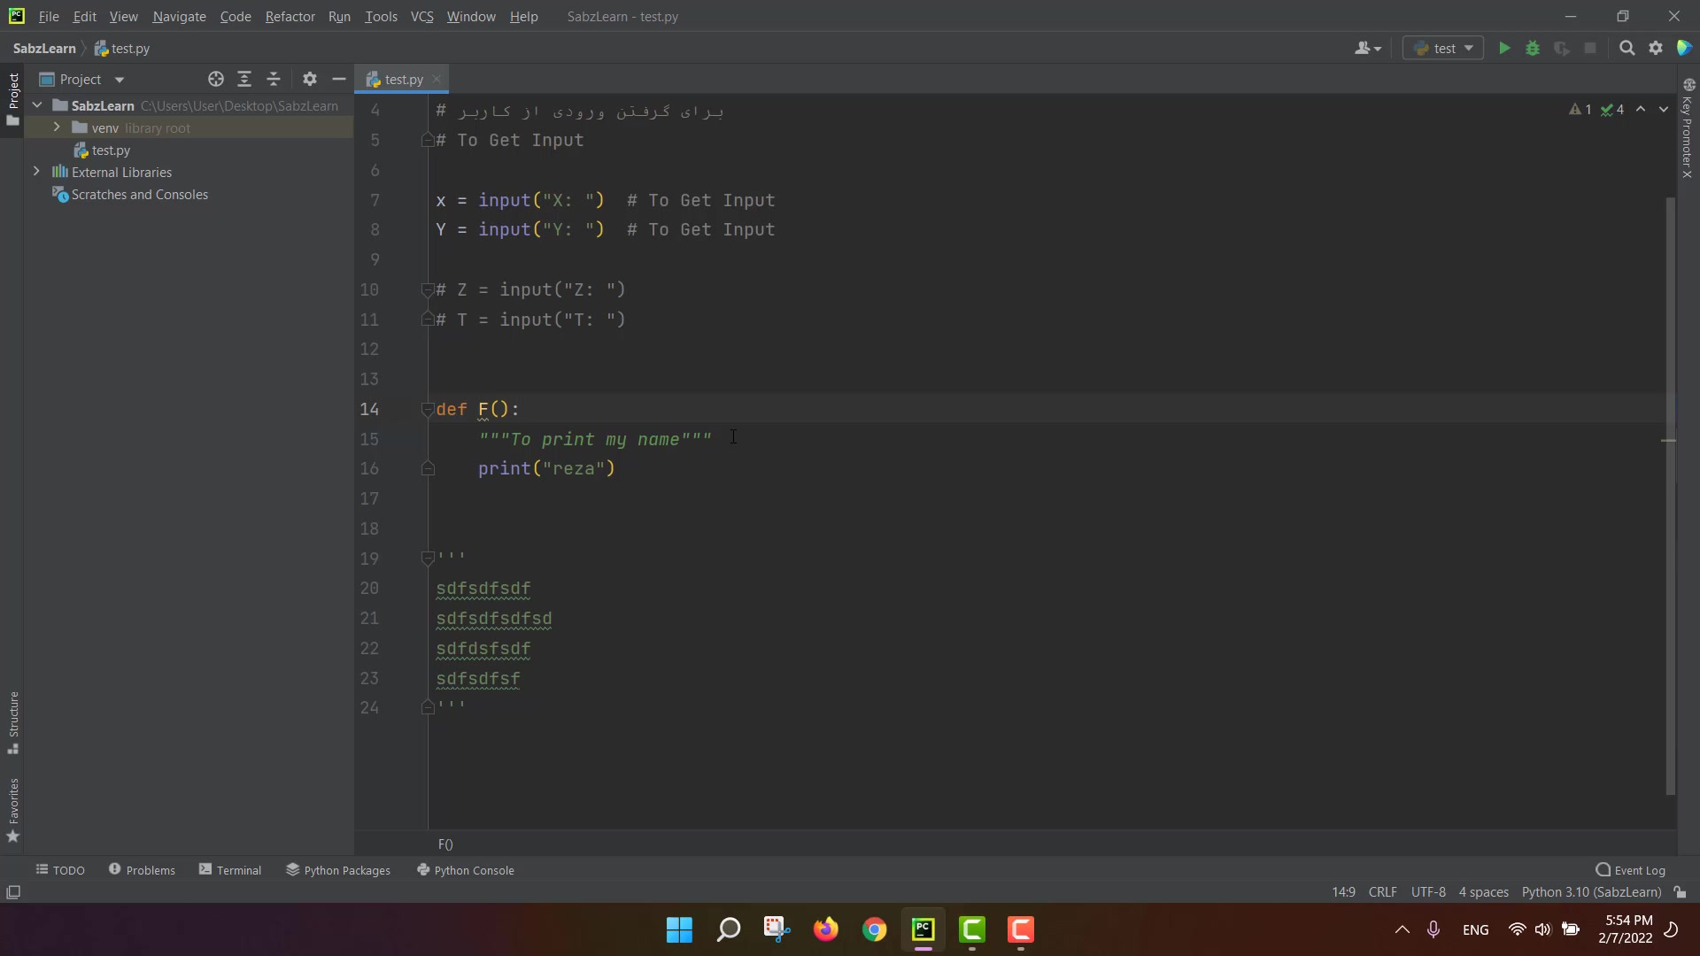Run the test configuration with green play button

coord(1503,49)
